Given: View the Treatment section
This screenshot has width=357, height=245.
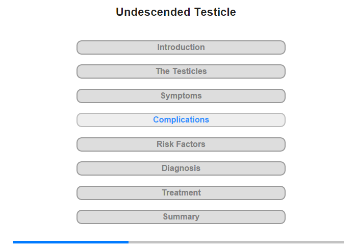Looking at the screenshot, I should point(181,193).
